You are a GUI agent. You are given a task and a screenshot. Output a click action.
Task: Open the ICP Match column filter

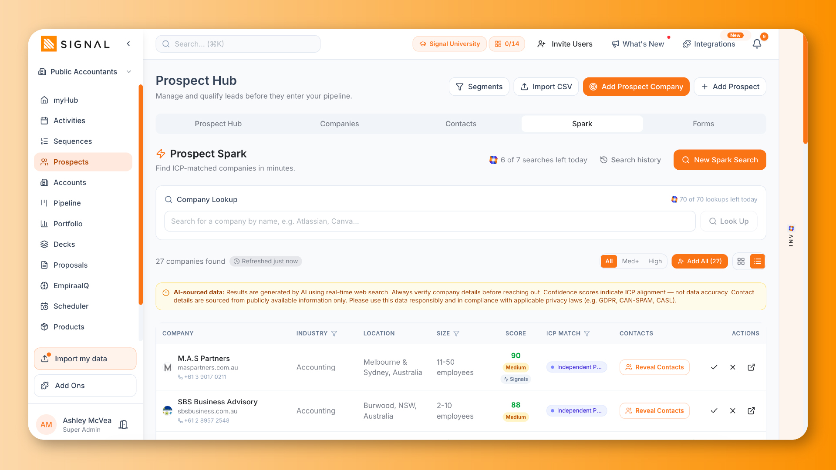(x=587, y=333)
